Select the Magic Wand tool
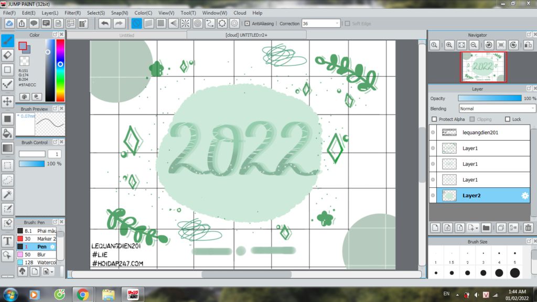This screenshot has width=537, height=302. (7, 195)
